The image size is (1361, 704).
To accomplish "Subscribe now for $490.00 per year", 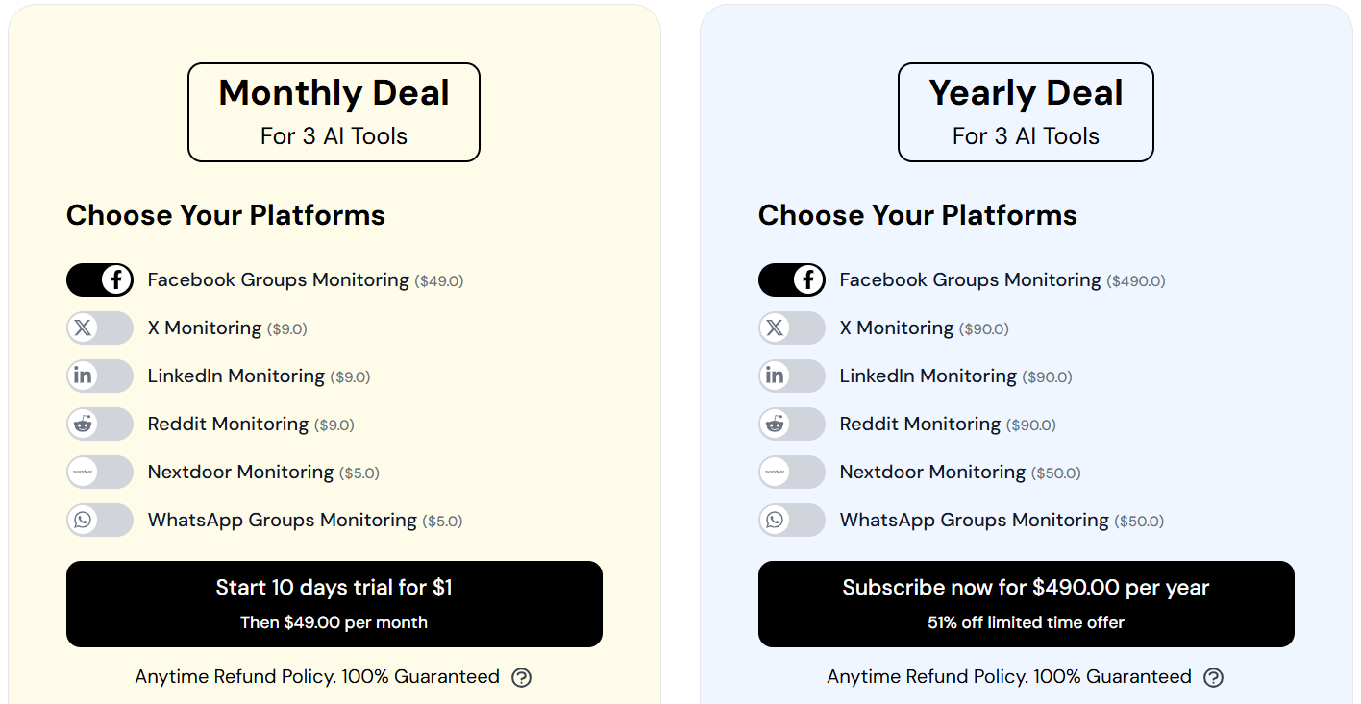I will click(x=1026, y=604).
